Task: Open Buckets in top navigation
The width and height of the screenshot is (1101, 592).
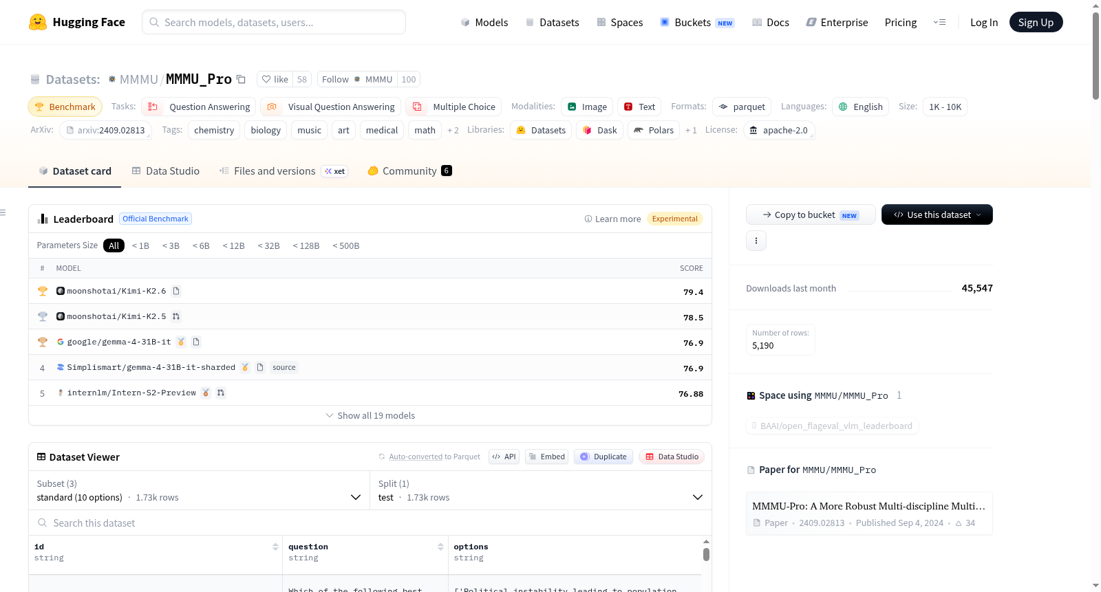Action: 697,22
